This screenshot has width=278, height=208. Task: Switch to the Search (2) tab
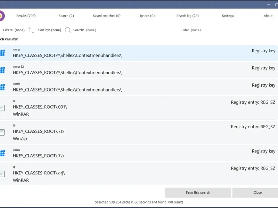tap(66, 16)
